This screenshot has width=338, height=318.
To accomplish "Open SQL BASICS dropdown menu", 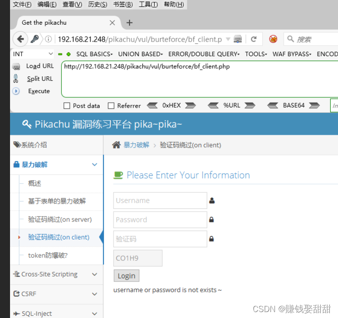I will tap(94, 54).
